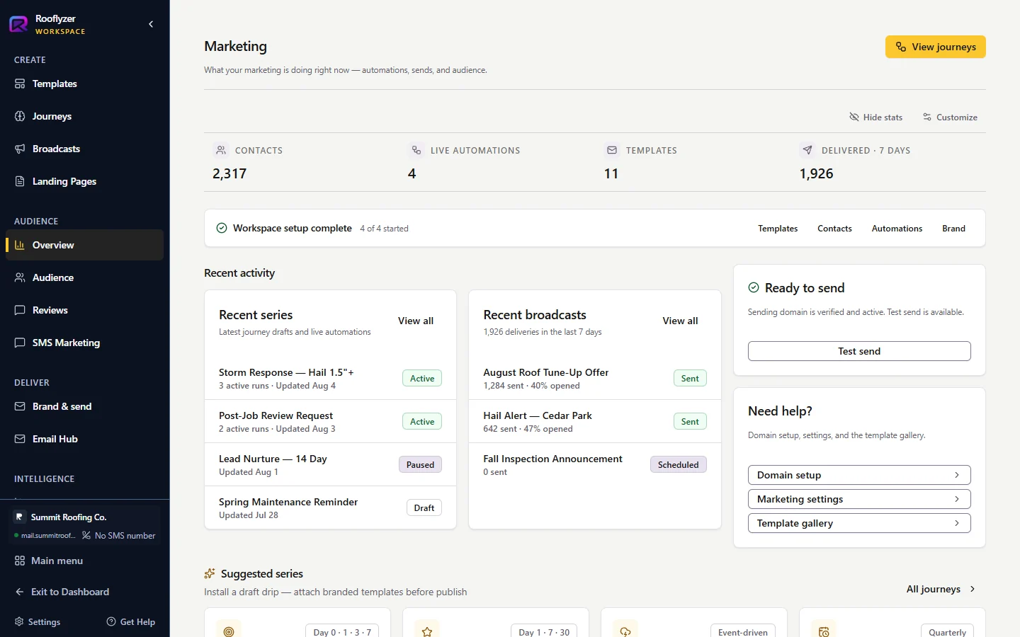The image size is (1020, 637).
Task: Expand the Marketing settings help link
Action: 859,499
